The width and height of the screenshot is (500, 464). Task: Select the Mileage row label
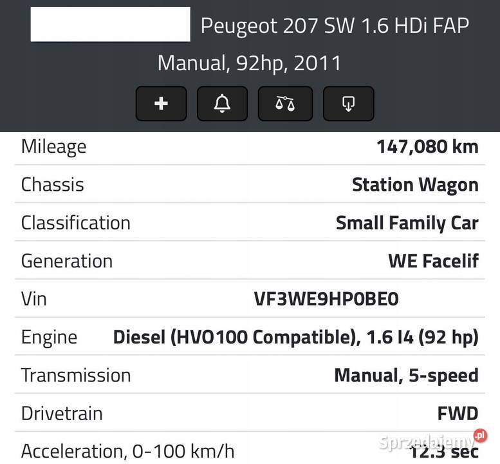pyautogui.click(x=53, y=146)
